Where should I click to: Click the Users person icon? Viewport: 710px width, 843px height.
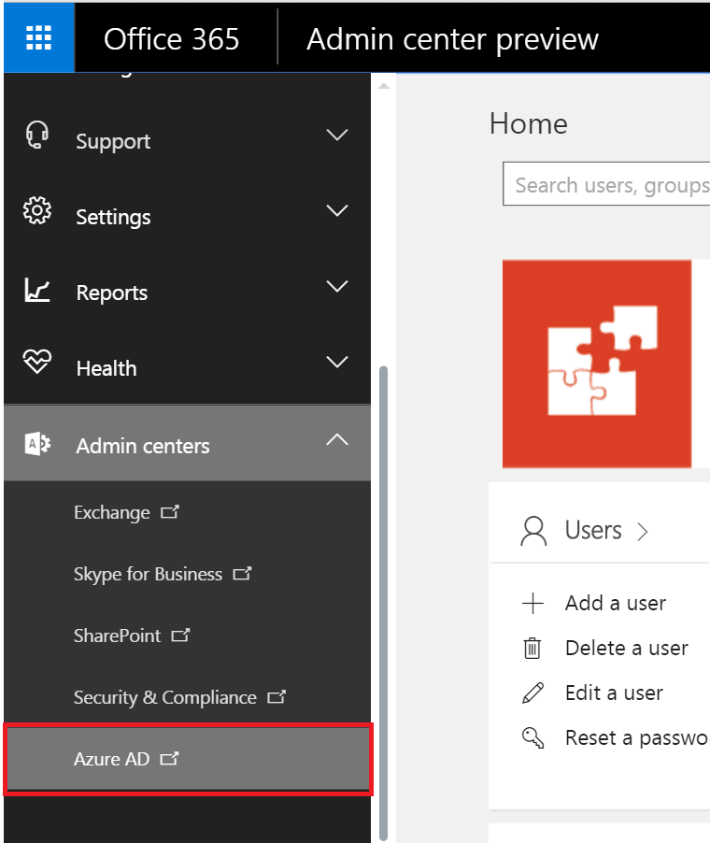point(533,531)
